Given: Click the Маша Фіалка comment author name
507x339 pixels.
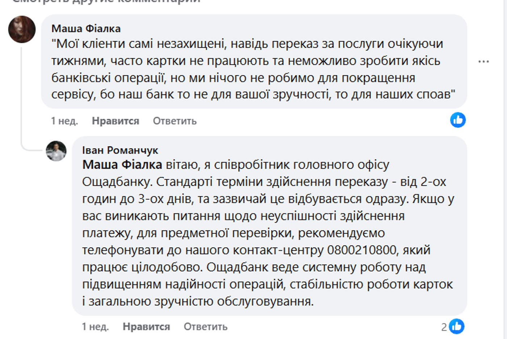Looking at the screenshot, I should (x=86, y=29).
